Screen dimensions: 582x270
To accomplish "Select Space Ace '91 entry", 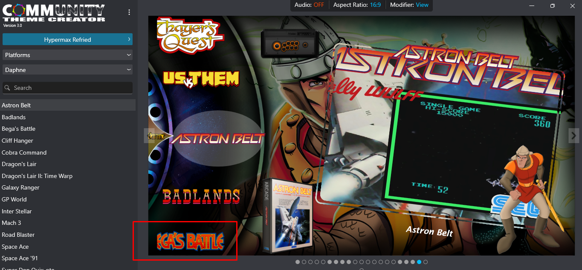I will click(x=68, y=258).
